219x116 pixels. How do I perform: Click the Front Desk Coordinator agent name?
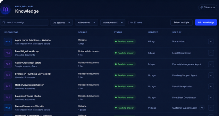click(184, 98)
